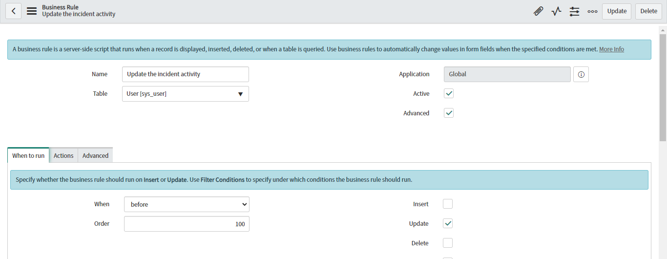Go back using the left chevron button
667x259 pixels.
tap(14, 11)
